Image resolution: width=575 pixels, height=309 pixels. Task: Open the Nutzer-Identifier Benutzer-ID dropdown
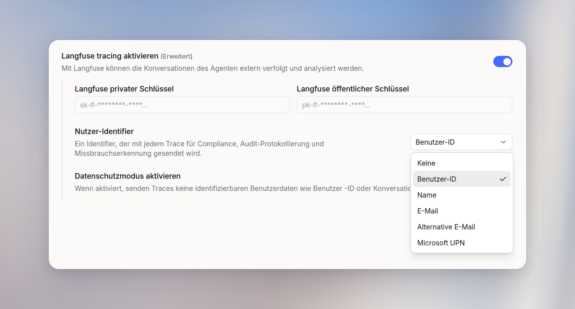(x=461, y=142)
